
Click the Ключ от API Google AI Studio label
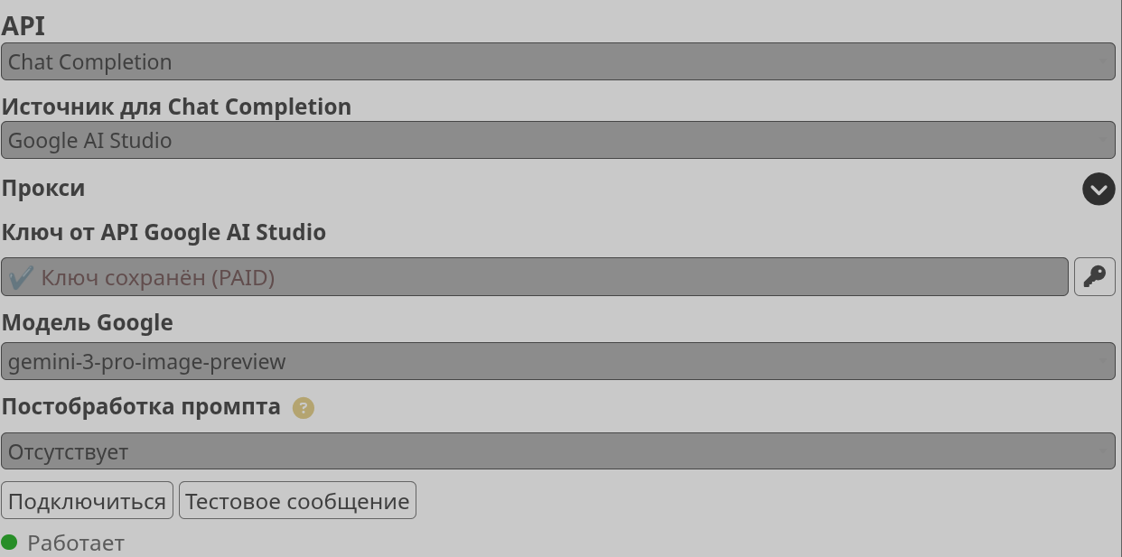(x=164, y=233)
